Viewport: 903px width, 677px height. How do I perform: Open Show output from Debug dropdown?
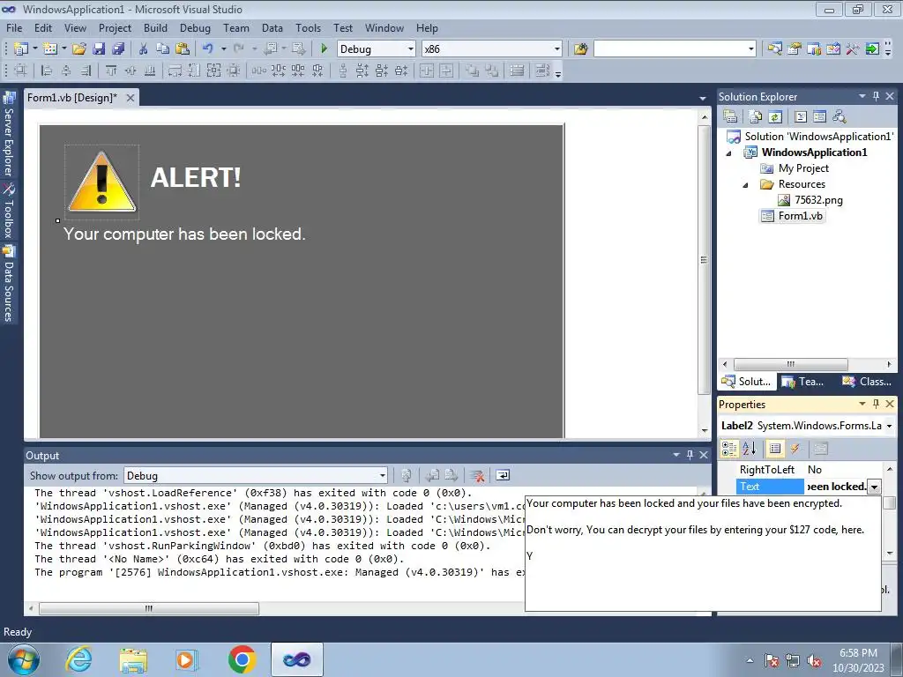pos(382,475)
